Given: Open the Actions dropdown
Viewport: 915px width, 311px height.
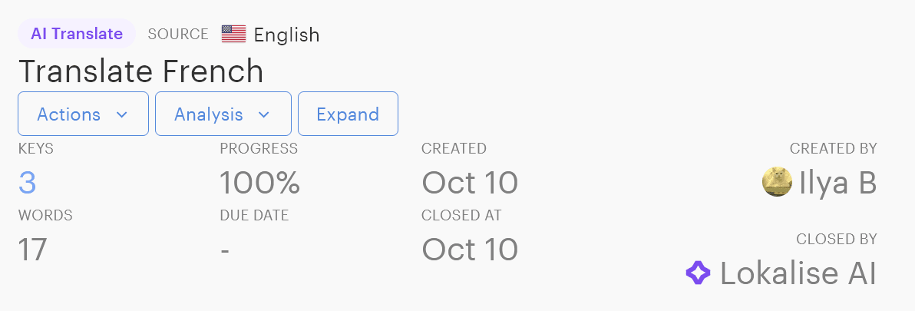Looking at the screenshot, I should (x=83, y=114).
